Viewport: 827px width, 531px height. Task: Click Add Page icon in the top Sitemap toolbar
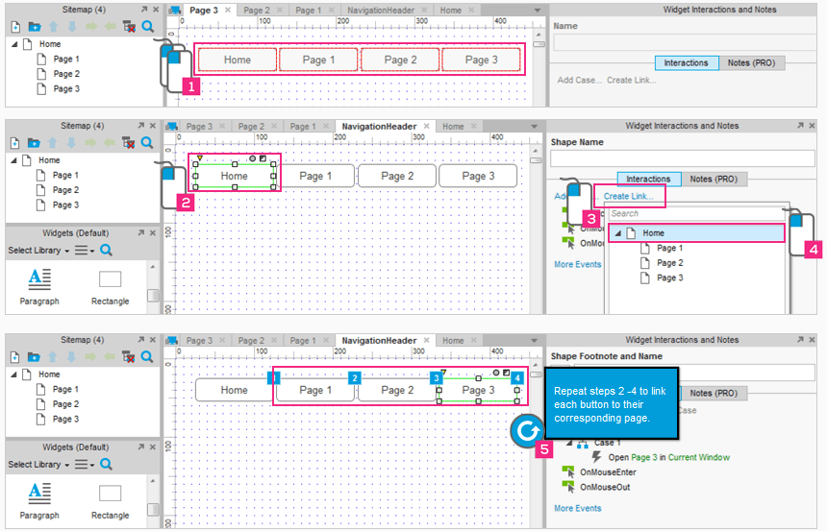pyautogui.click(x=15, y=26)
